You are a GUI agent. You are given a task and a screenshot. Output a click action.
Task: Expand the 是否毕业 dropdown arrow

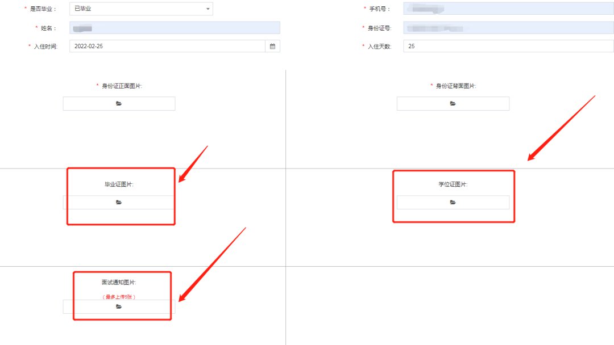pos(208,9)
